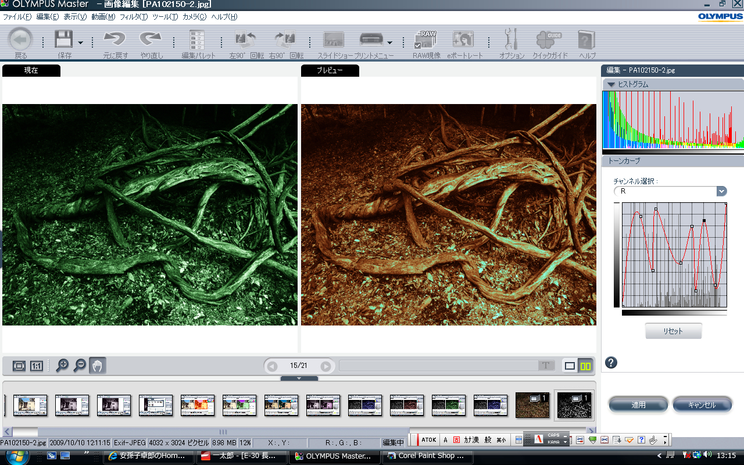
Task: Click the 戻る back arrow icon
Action: tap(21, 40)
